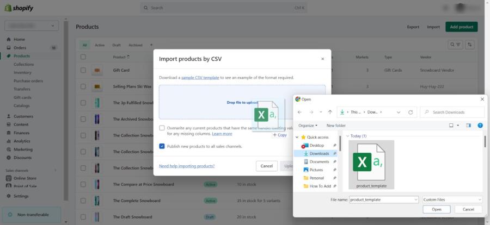490x225 pixels.
Task: Open Purchase orders page
Action: click(28, 81)
